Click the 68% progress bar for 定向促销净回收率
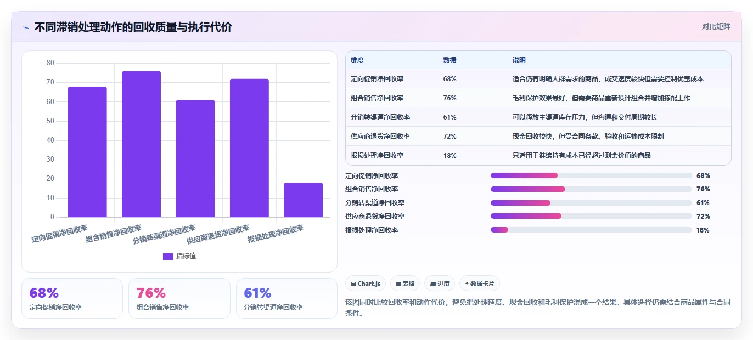Screen dimensions: 753x340 (591, 175)
